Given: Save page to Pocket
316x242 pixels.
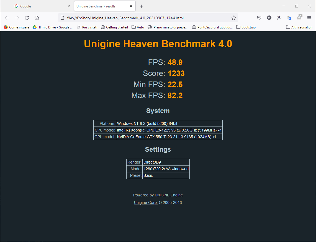Looking at the screenshot, I should coord(259,18).
